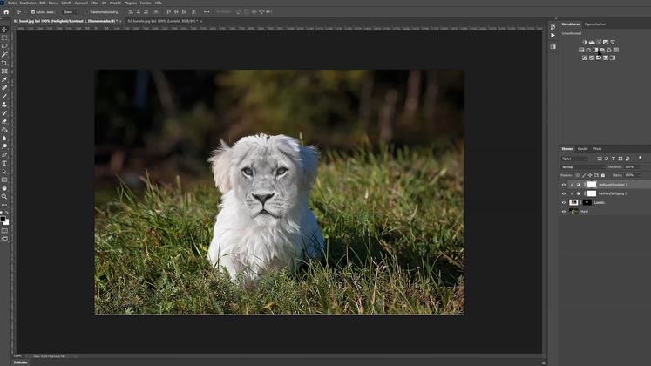The height and width of the screenshot is (366, 651).
Task: Click the Home icon in options bar
Action: [x=6, y=12]
